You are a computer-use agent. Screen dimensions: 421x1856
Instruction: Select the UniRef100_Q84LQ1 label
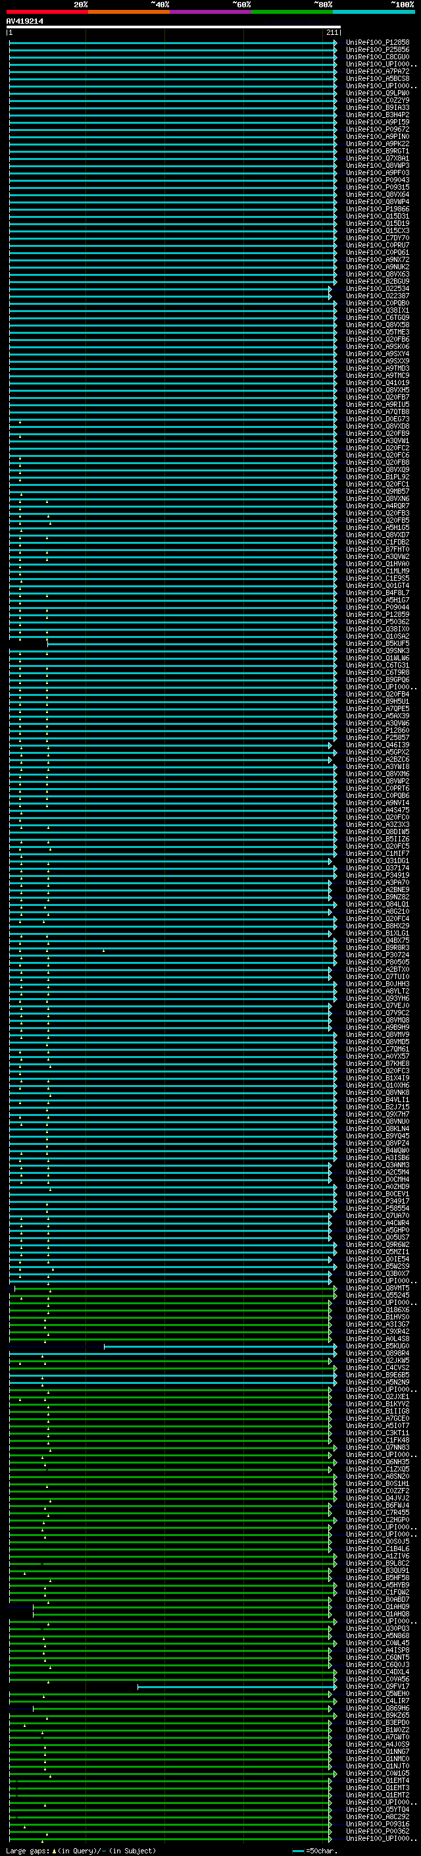pos(378,904)
